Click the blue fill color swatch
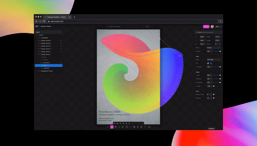Viewport: 257px width, 146px height. tap(211, 63)
